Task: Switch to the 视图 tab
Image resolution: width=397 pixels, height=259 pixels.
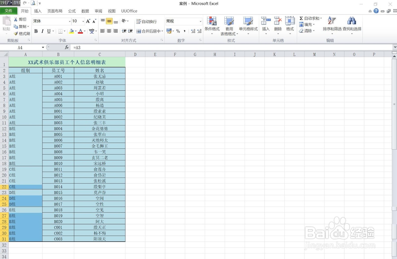Action: point(112,11)
